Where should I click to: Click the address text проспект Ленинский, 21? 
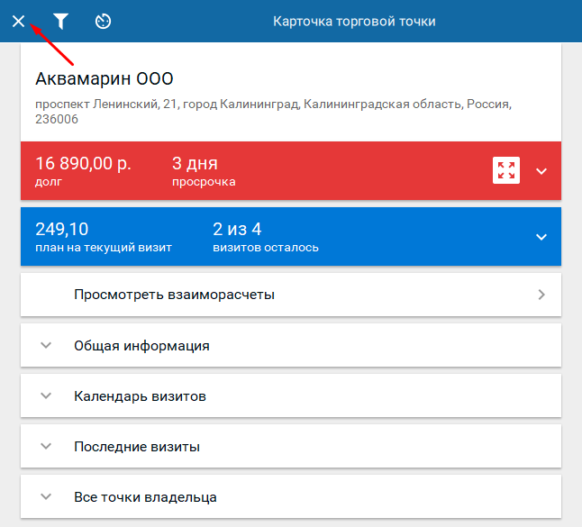click(273, 112)
